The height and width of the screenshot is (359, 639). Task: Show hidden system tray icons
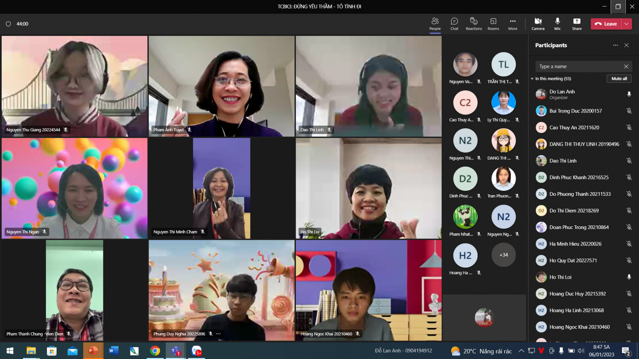pyautogui.click(x=521, y=351)
